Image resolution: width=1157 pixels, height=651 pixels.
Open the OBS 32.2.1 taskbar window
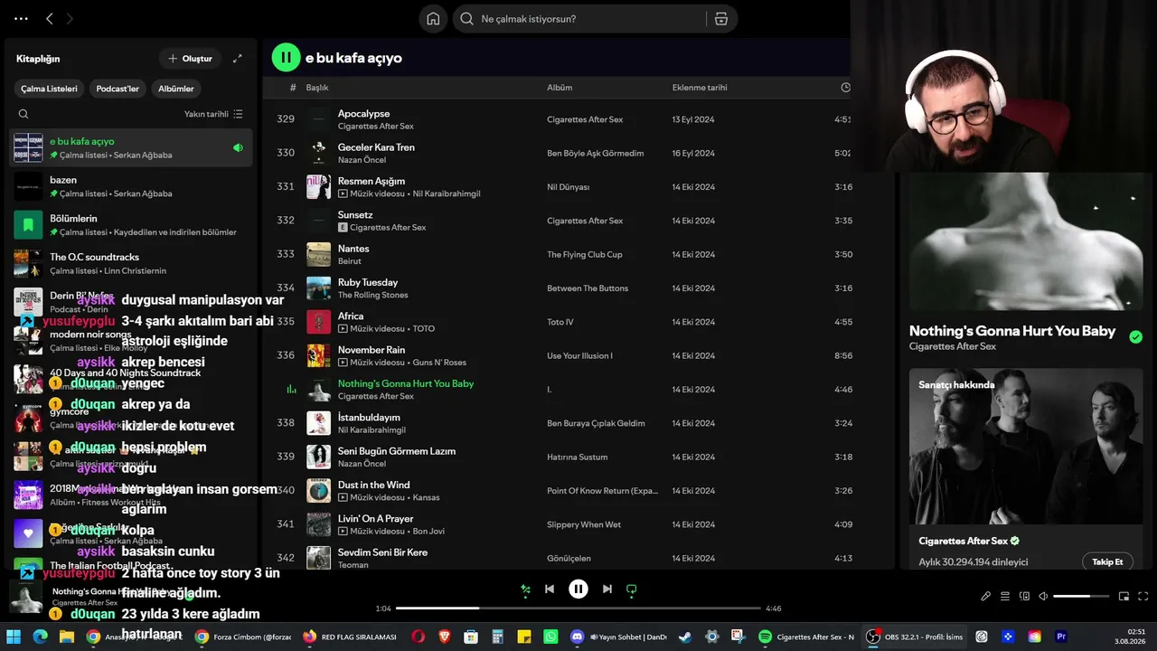tap(915, 637)
